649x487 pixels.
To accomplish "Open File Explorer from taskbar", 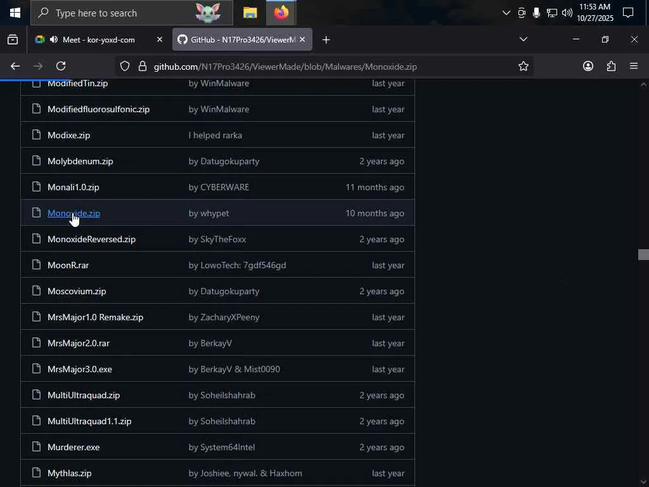I will click(x=250, y=13).
